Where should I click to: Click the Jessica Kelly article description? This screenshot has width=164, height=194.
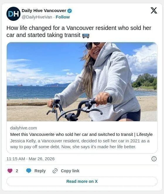pyautogui.click(x=80, y=144)
